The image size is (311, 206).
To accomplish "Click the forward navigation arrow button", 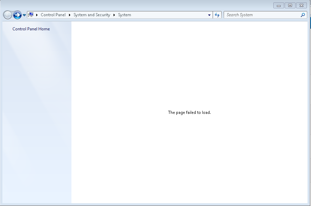I will [18, 15].
